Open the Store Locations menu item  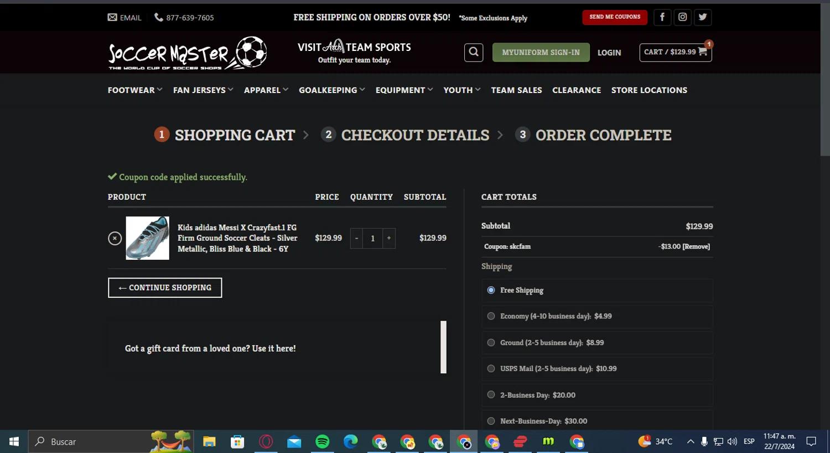(x=649, y=90)
